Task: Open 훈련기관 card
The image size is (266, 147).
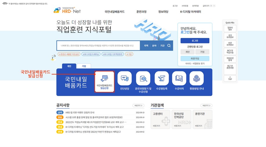Action: coord(202,119)
